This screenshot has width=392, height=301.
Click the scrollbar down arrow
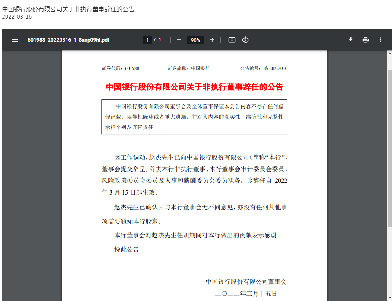click(389, 298)
